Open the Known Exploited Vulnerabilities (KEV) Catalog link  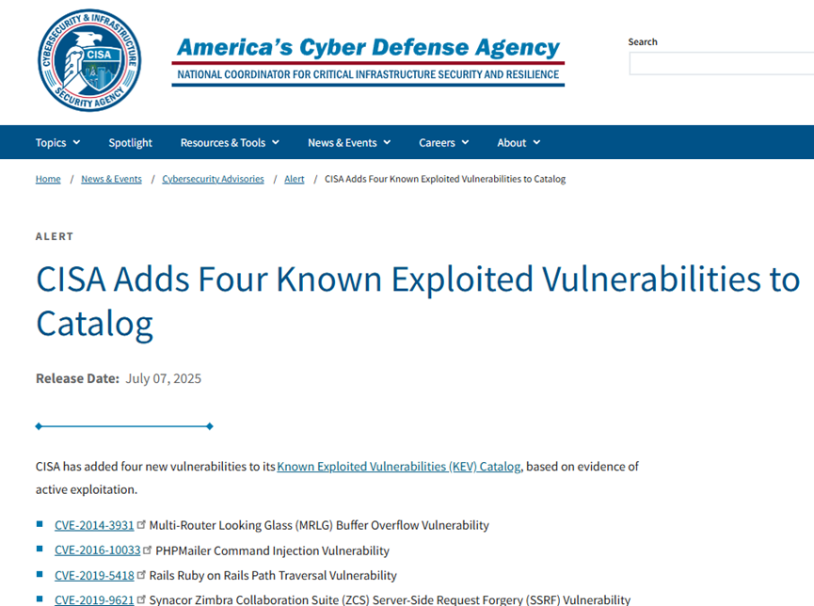pos(398,466)
